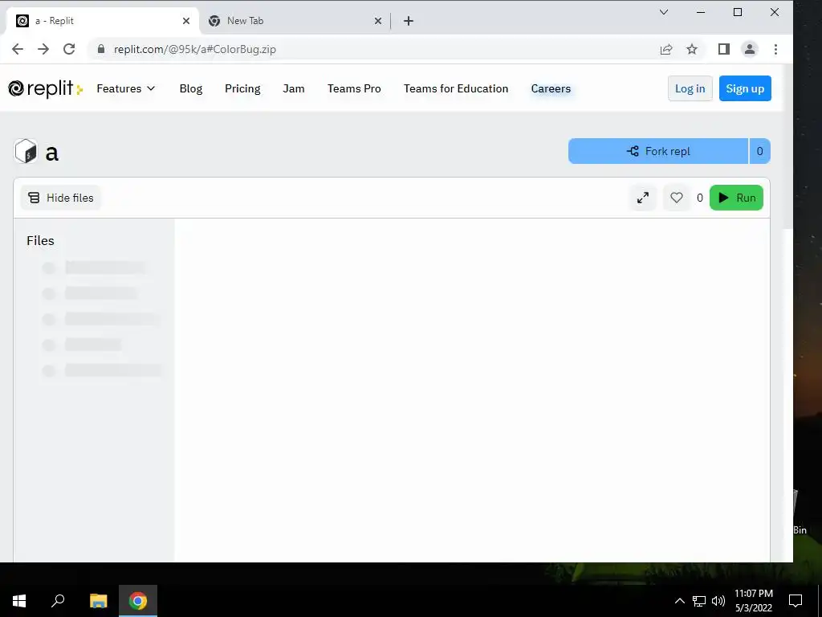Viewport: 822px width, 617px height.
Task: Click Chrome icon in taskbar
Action: click(x=138, y=601)
